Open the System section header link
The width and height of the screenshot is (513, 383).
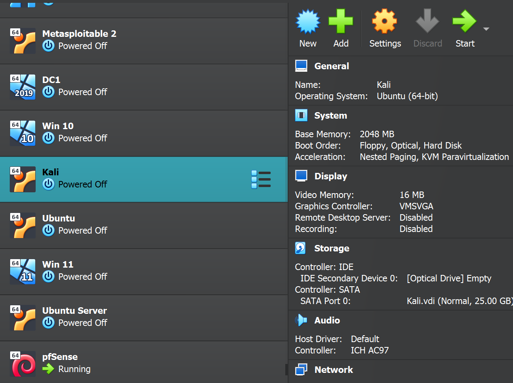point(331,115)
